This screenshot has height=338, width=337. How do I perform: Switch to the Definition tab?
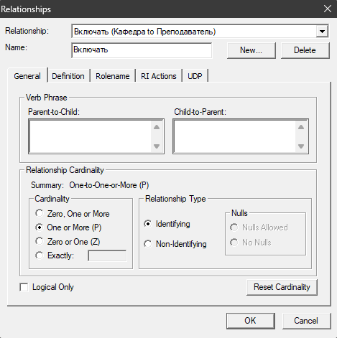68,76
